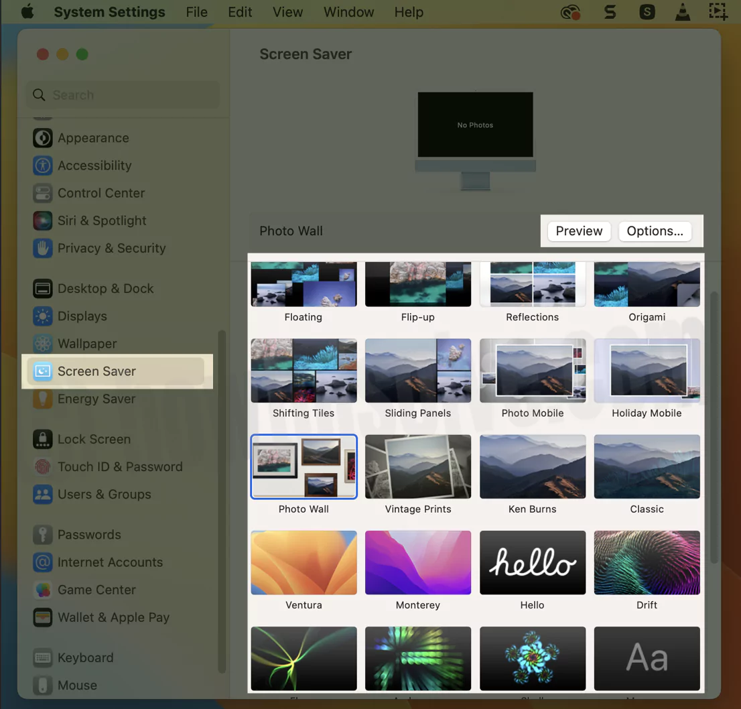Image resolution: width=741 pixels, height=709 pixels.
Task: Select the Users & Groups icon
Action: (42, 495)
